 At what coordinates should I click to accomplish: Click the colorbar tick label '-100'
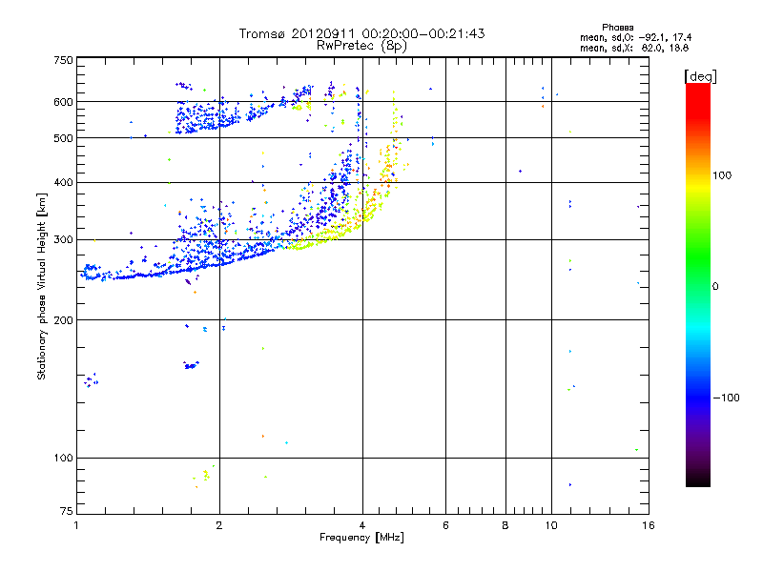coord(726,398)
